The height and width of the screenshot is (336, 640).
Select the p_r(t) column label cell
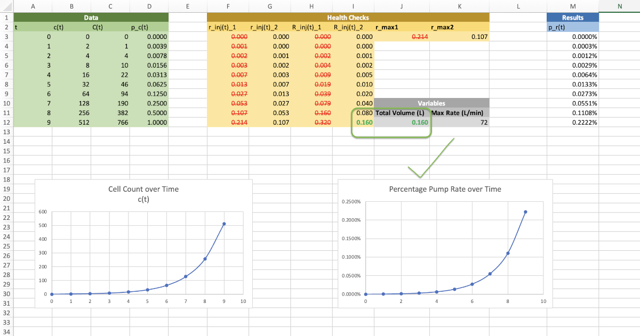coord(573,28)
